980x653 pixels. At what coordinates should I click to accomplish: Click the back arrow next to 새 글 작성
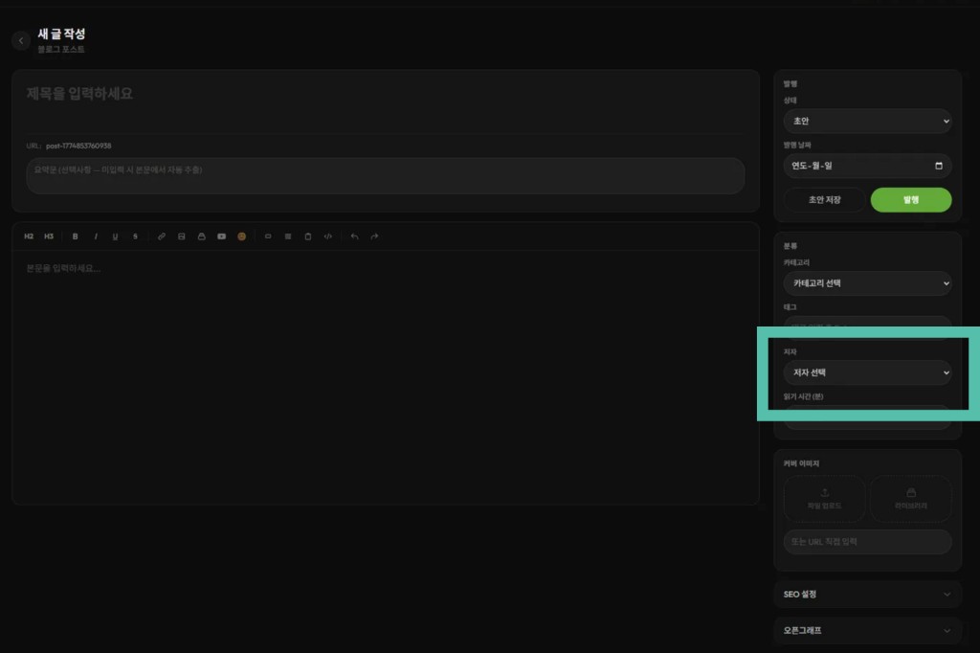21,41
